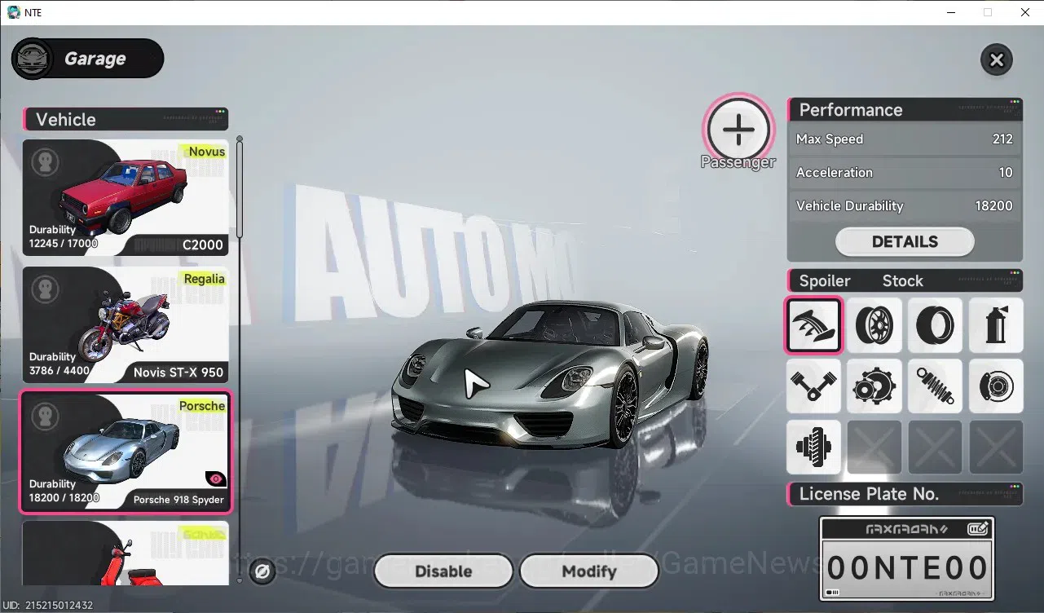Click Durability 12245 / 17000 text
1044x613 pixels.
[x=64, y=236]
